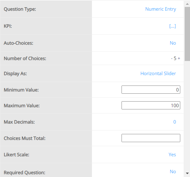Click the scrollbar track below the thumb

coord(187,116)
